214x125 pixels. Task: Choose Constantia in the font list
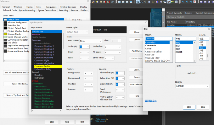[151, 45]
